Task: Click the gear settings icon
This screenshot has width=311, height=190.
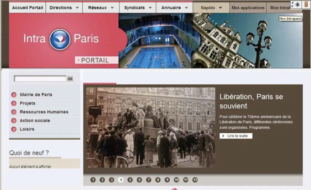Action: 297,4
